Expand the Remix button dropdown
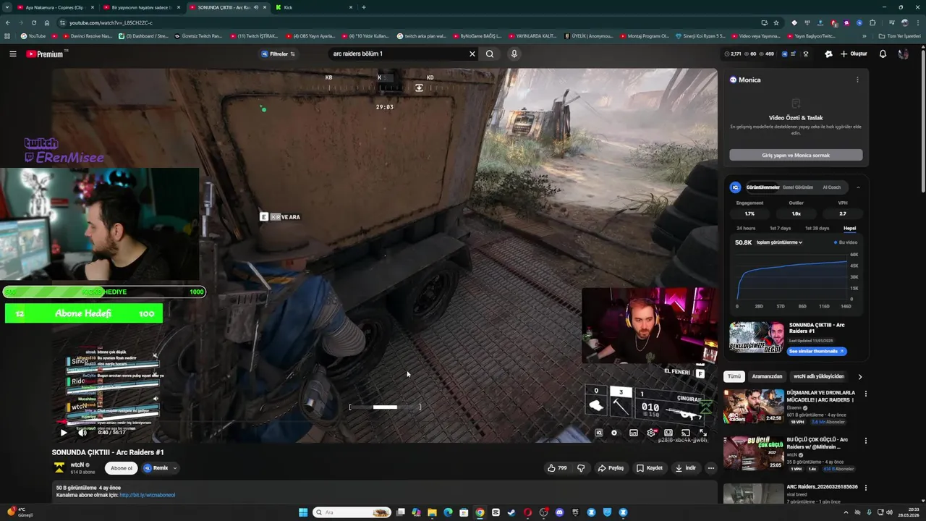This screenshot has width=926, height=521. click(x=175, y=468)
